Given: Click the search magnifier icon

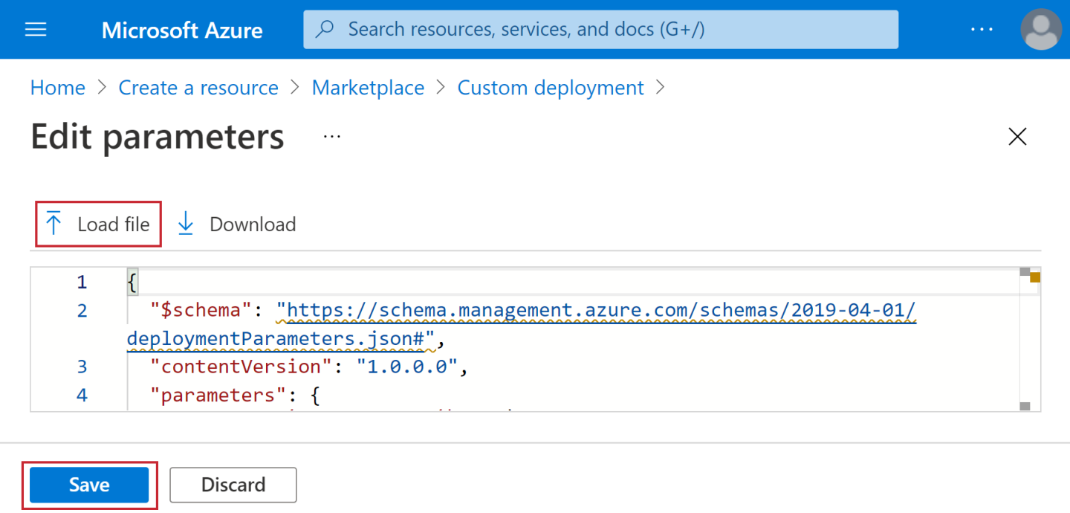Looking at the screenshot, I should click(325, 29).
